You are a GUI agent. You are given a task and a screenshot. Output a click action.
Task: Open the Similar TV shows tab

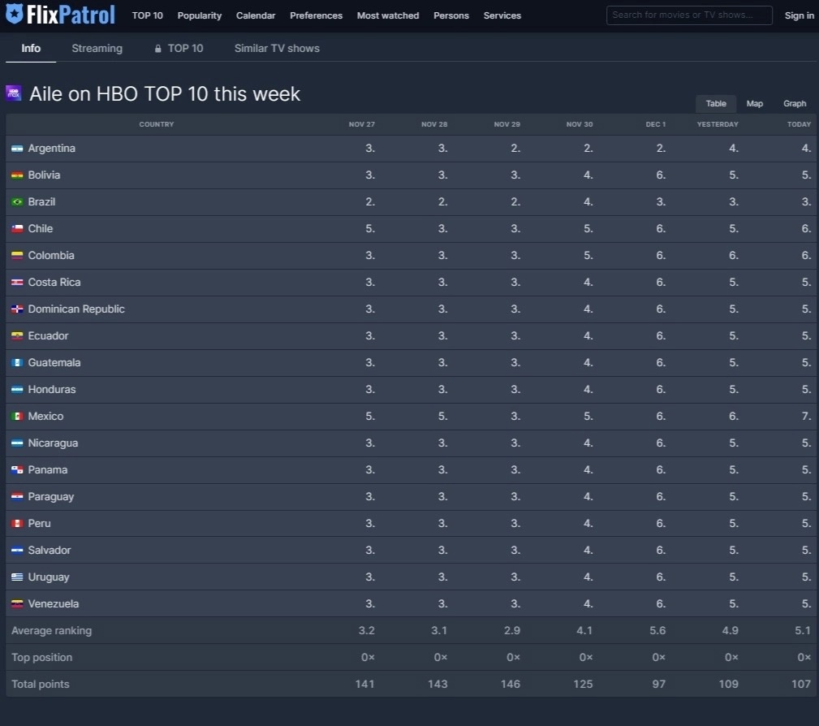click(x=277, y=49)
